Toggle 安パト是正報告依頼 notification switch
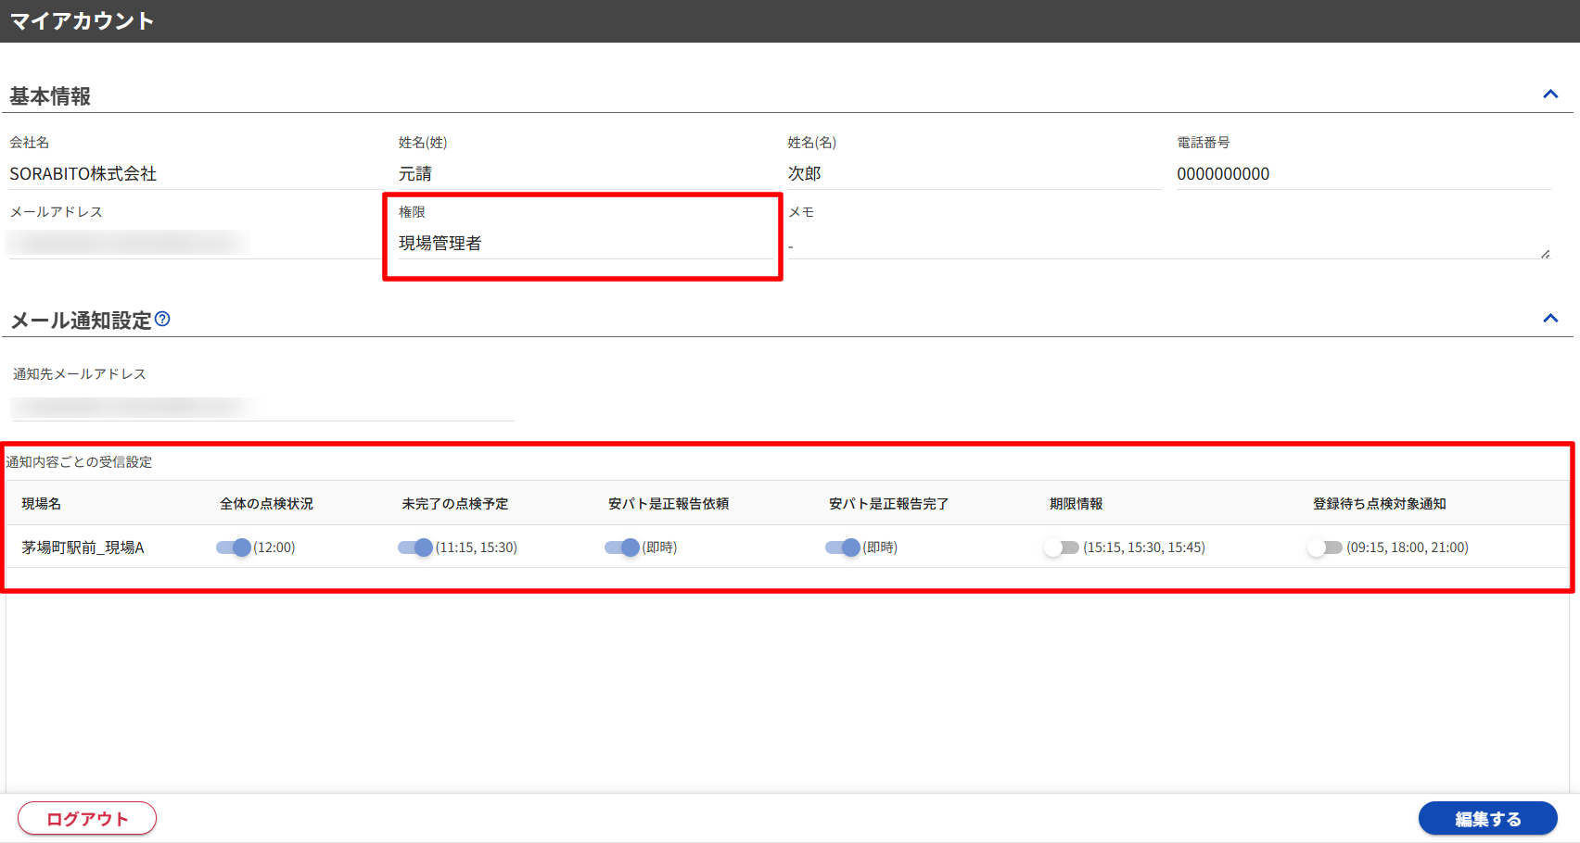 [x=622, y=547]
